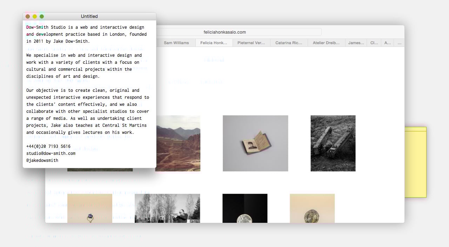449x247 pixels.
Task: Open the black-and-white beam photo
Action: 333,143
